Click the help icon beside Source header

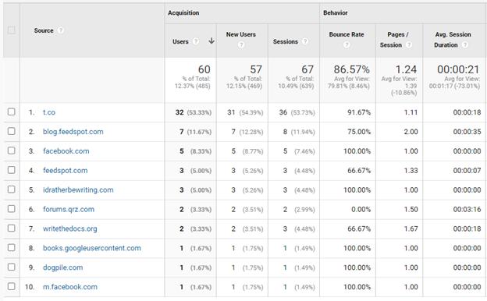(x=61, y=30)
